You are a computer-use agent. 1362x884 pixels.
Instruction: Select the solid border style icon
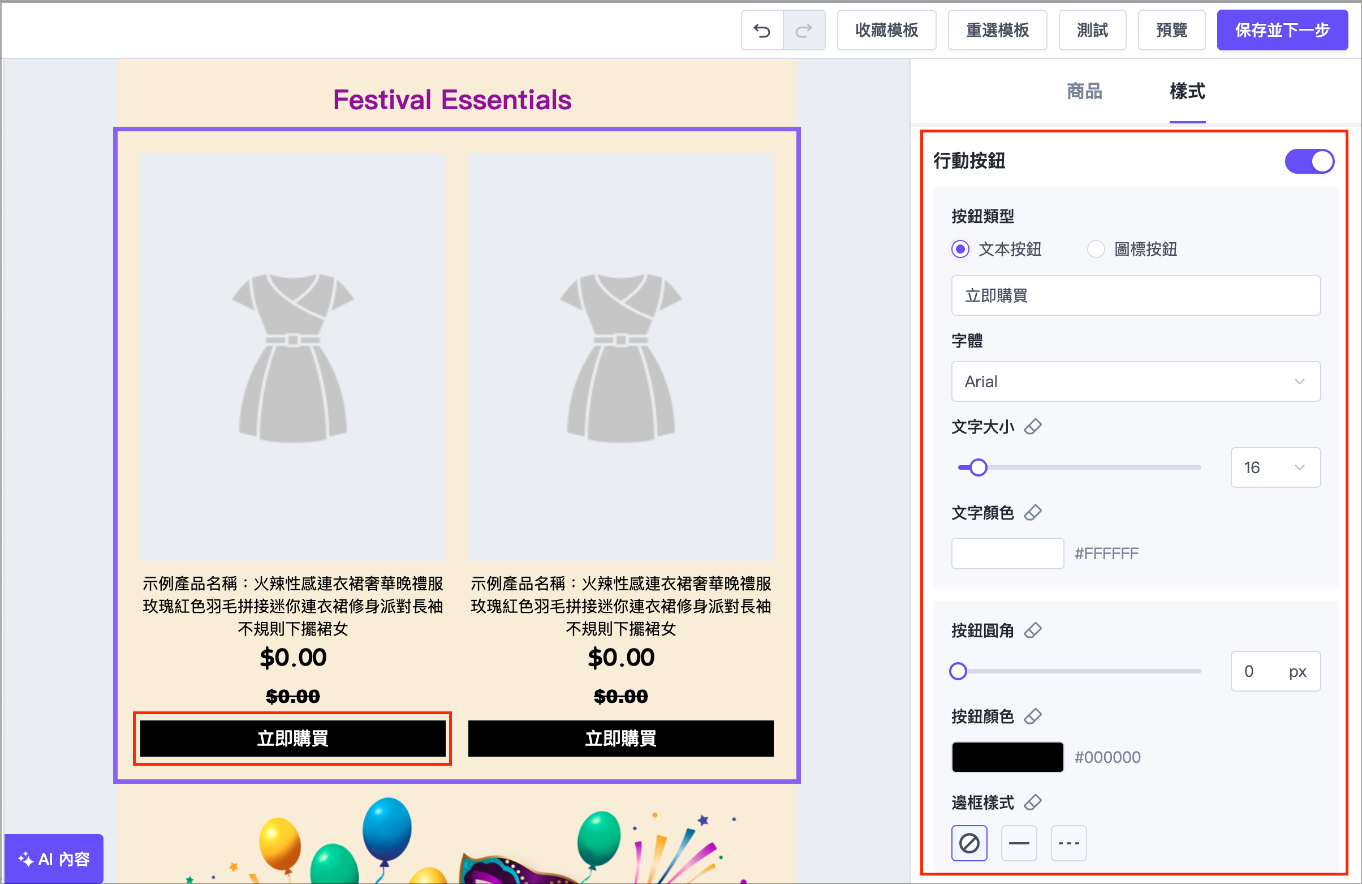[1019, 843]
